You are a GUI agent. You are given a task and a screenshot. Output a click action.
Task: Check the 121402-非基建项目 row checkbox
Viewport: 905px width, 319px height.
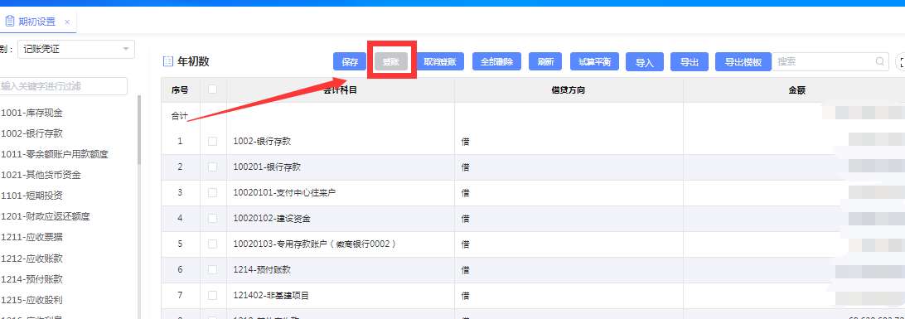tap(212, 295)
